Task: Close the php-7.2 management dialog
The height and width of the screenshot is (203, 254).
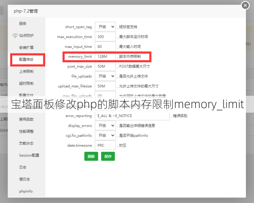Action: click(245, 6)
